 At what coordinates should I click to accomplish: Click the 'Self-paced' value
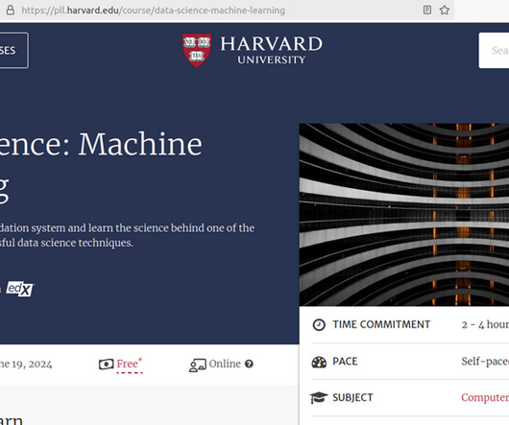(x=485, y=361)
